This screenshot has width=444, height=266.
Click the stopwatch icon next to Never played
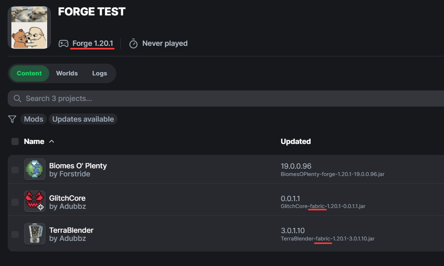[x=133, y=43]
